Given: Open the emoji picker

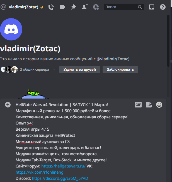Looking at the screenshot, I should pos(159,105).
